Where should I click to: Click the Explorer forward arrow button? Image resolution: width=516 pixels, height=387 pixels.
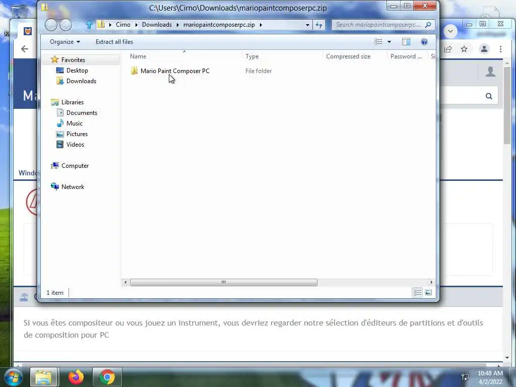66,25
